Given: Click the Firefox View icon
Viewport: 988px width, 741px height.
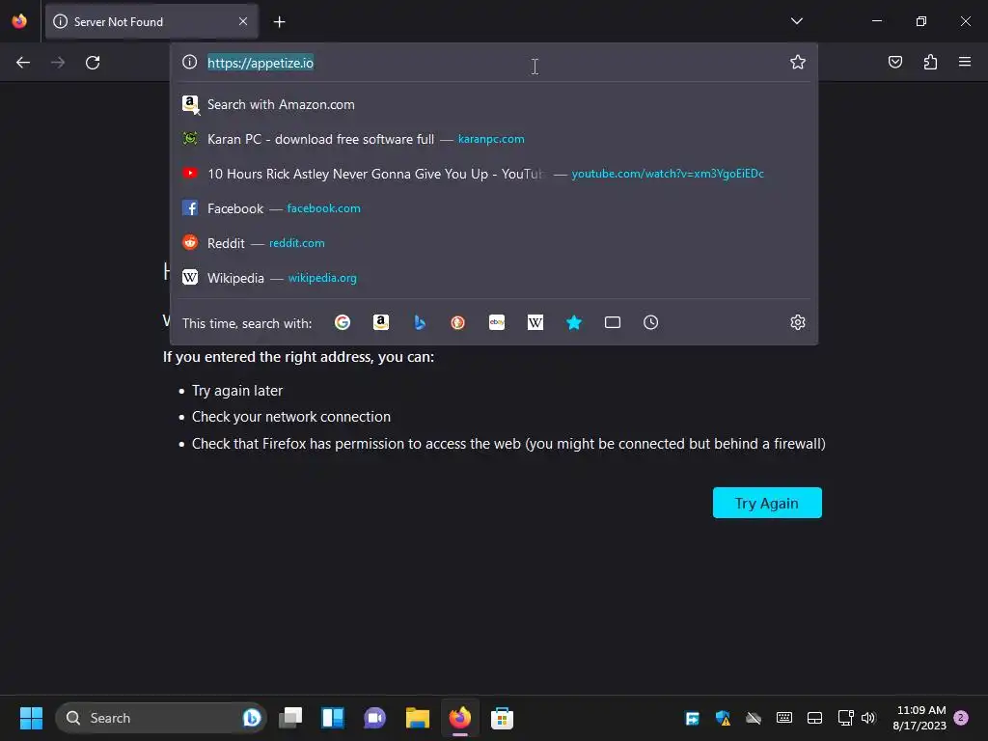Looking at the screenshot, I should pyautogui.click(x=19, y=21).
